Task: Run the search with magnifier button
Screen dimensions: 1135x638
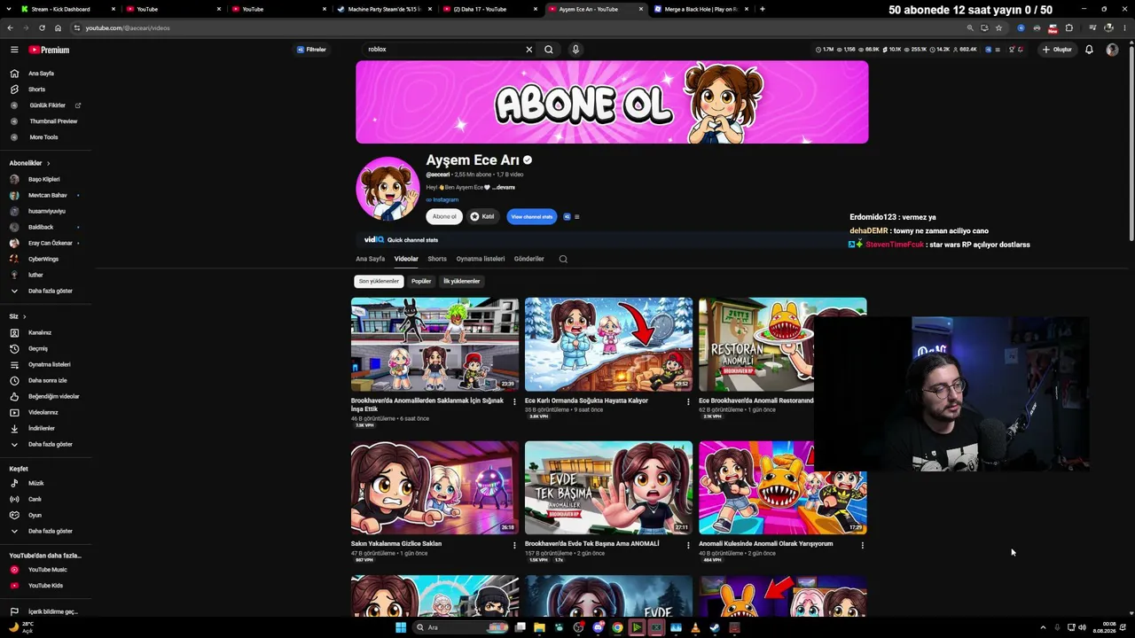Action: [x=549, y=50]
